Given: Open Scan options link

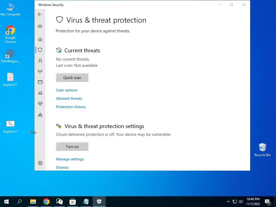Looking at the screenshot, I should [x=67, y=90].
